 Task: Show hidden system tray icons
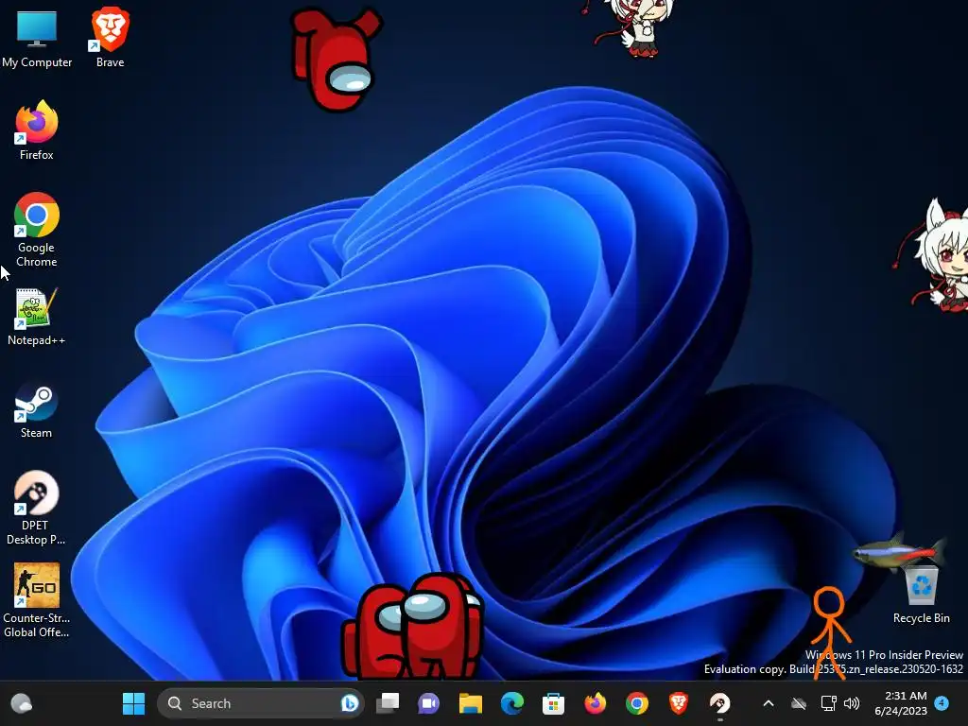pyautogui.click(x=768, y=703)
